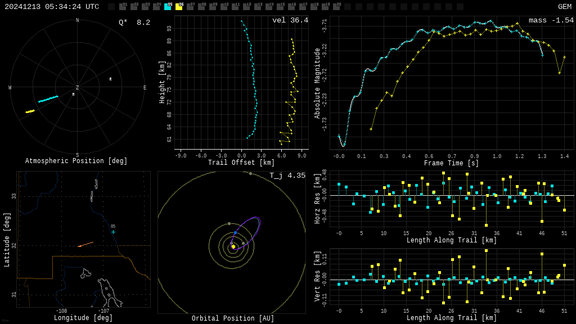
Task: Enable the station 10 indicator box
Action: (224, 7)
